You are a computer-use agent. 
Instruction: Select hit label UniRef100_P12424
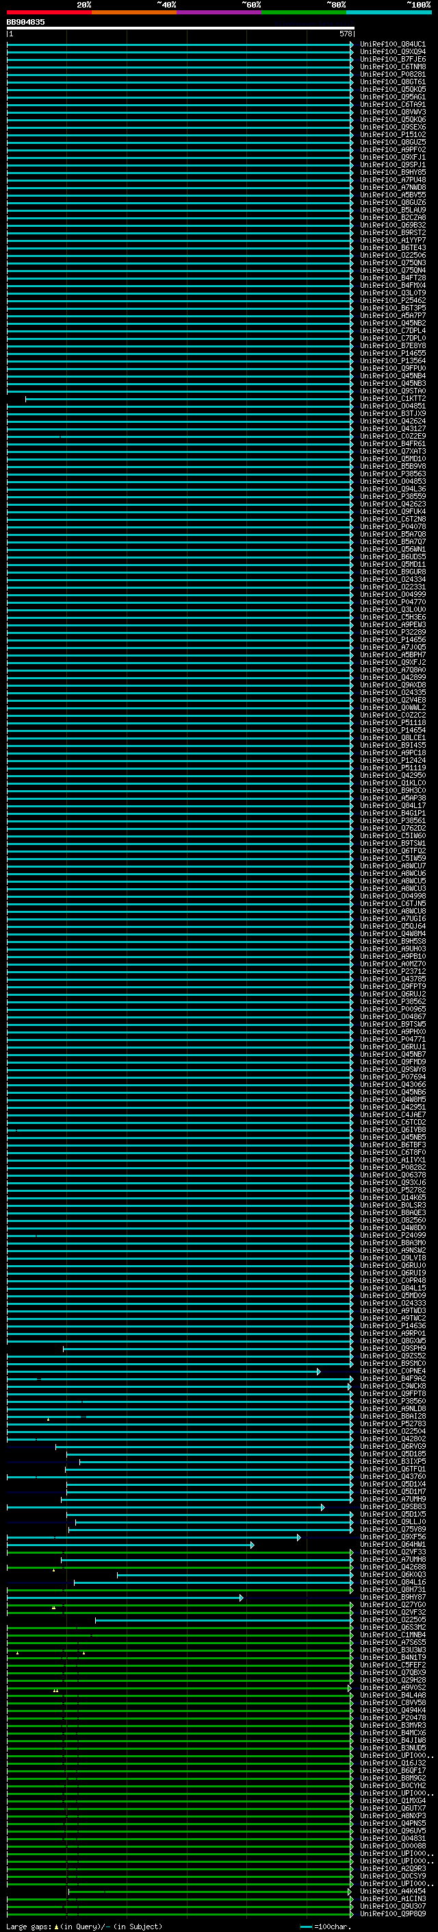coord(392,761)
